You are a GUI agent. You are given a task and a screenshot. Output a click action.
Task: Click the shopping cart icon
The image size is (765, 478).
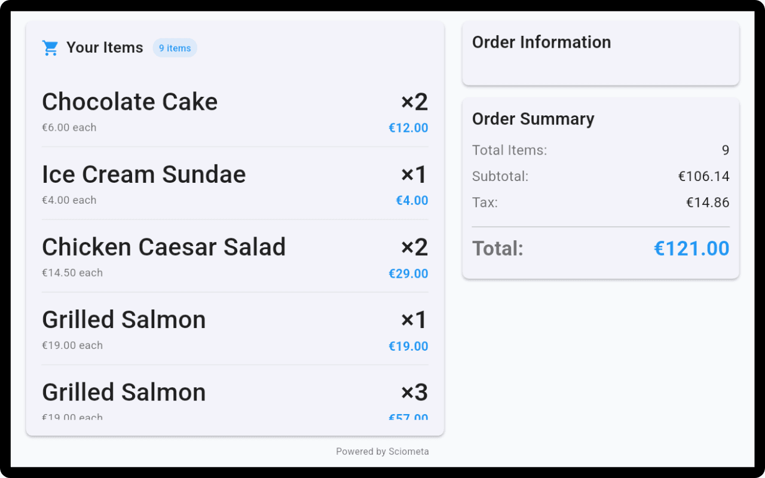(50, 47)
